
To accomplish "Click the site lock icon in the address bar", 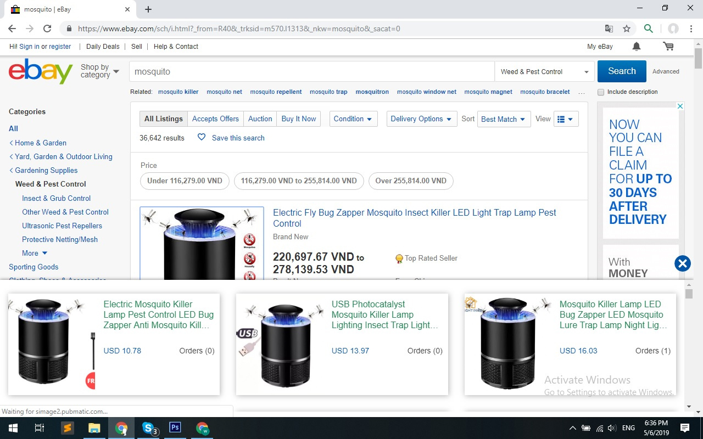I will click(x=69, y=29).
